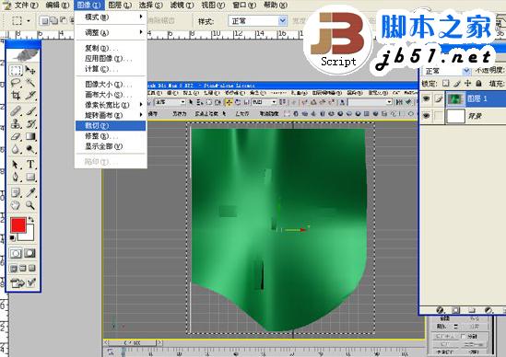Screen dimensions: 506x357
Task: Choose 画布大小 menu entry
Action: [x=110, y=95]
